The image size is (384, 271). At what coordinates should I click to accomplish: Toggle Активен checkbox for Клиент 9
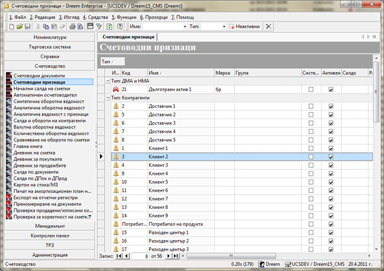click(x=331, y=216)
